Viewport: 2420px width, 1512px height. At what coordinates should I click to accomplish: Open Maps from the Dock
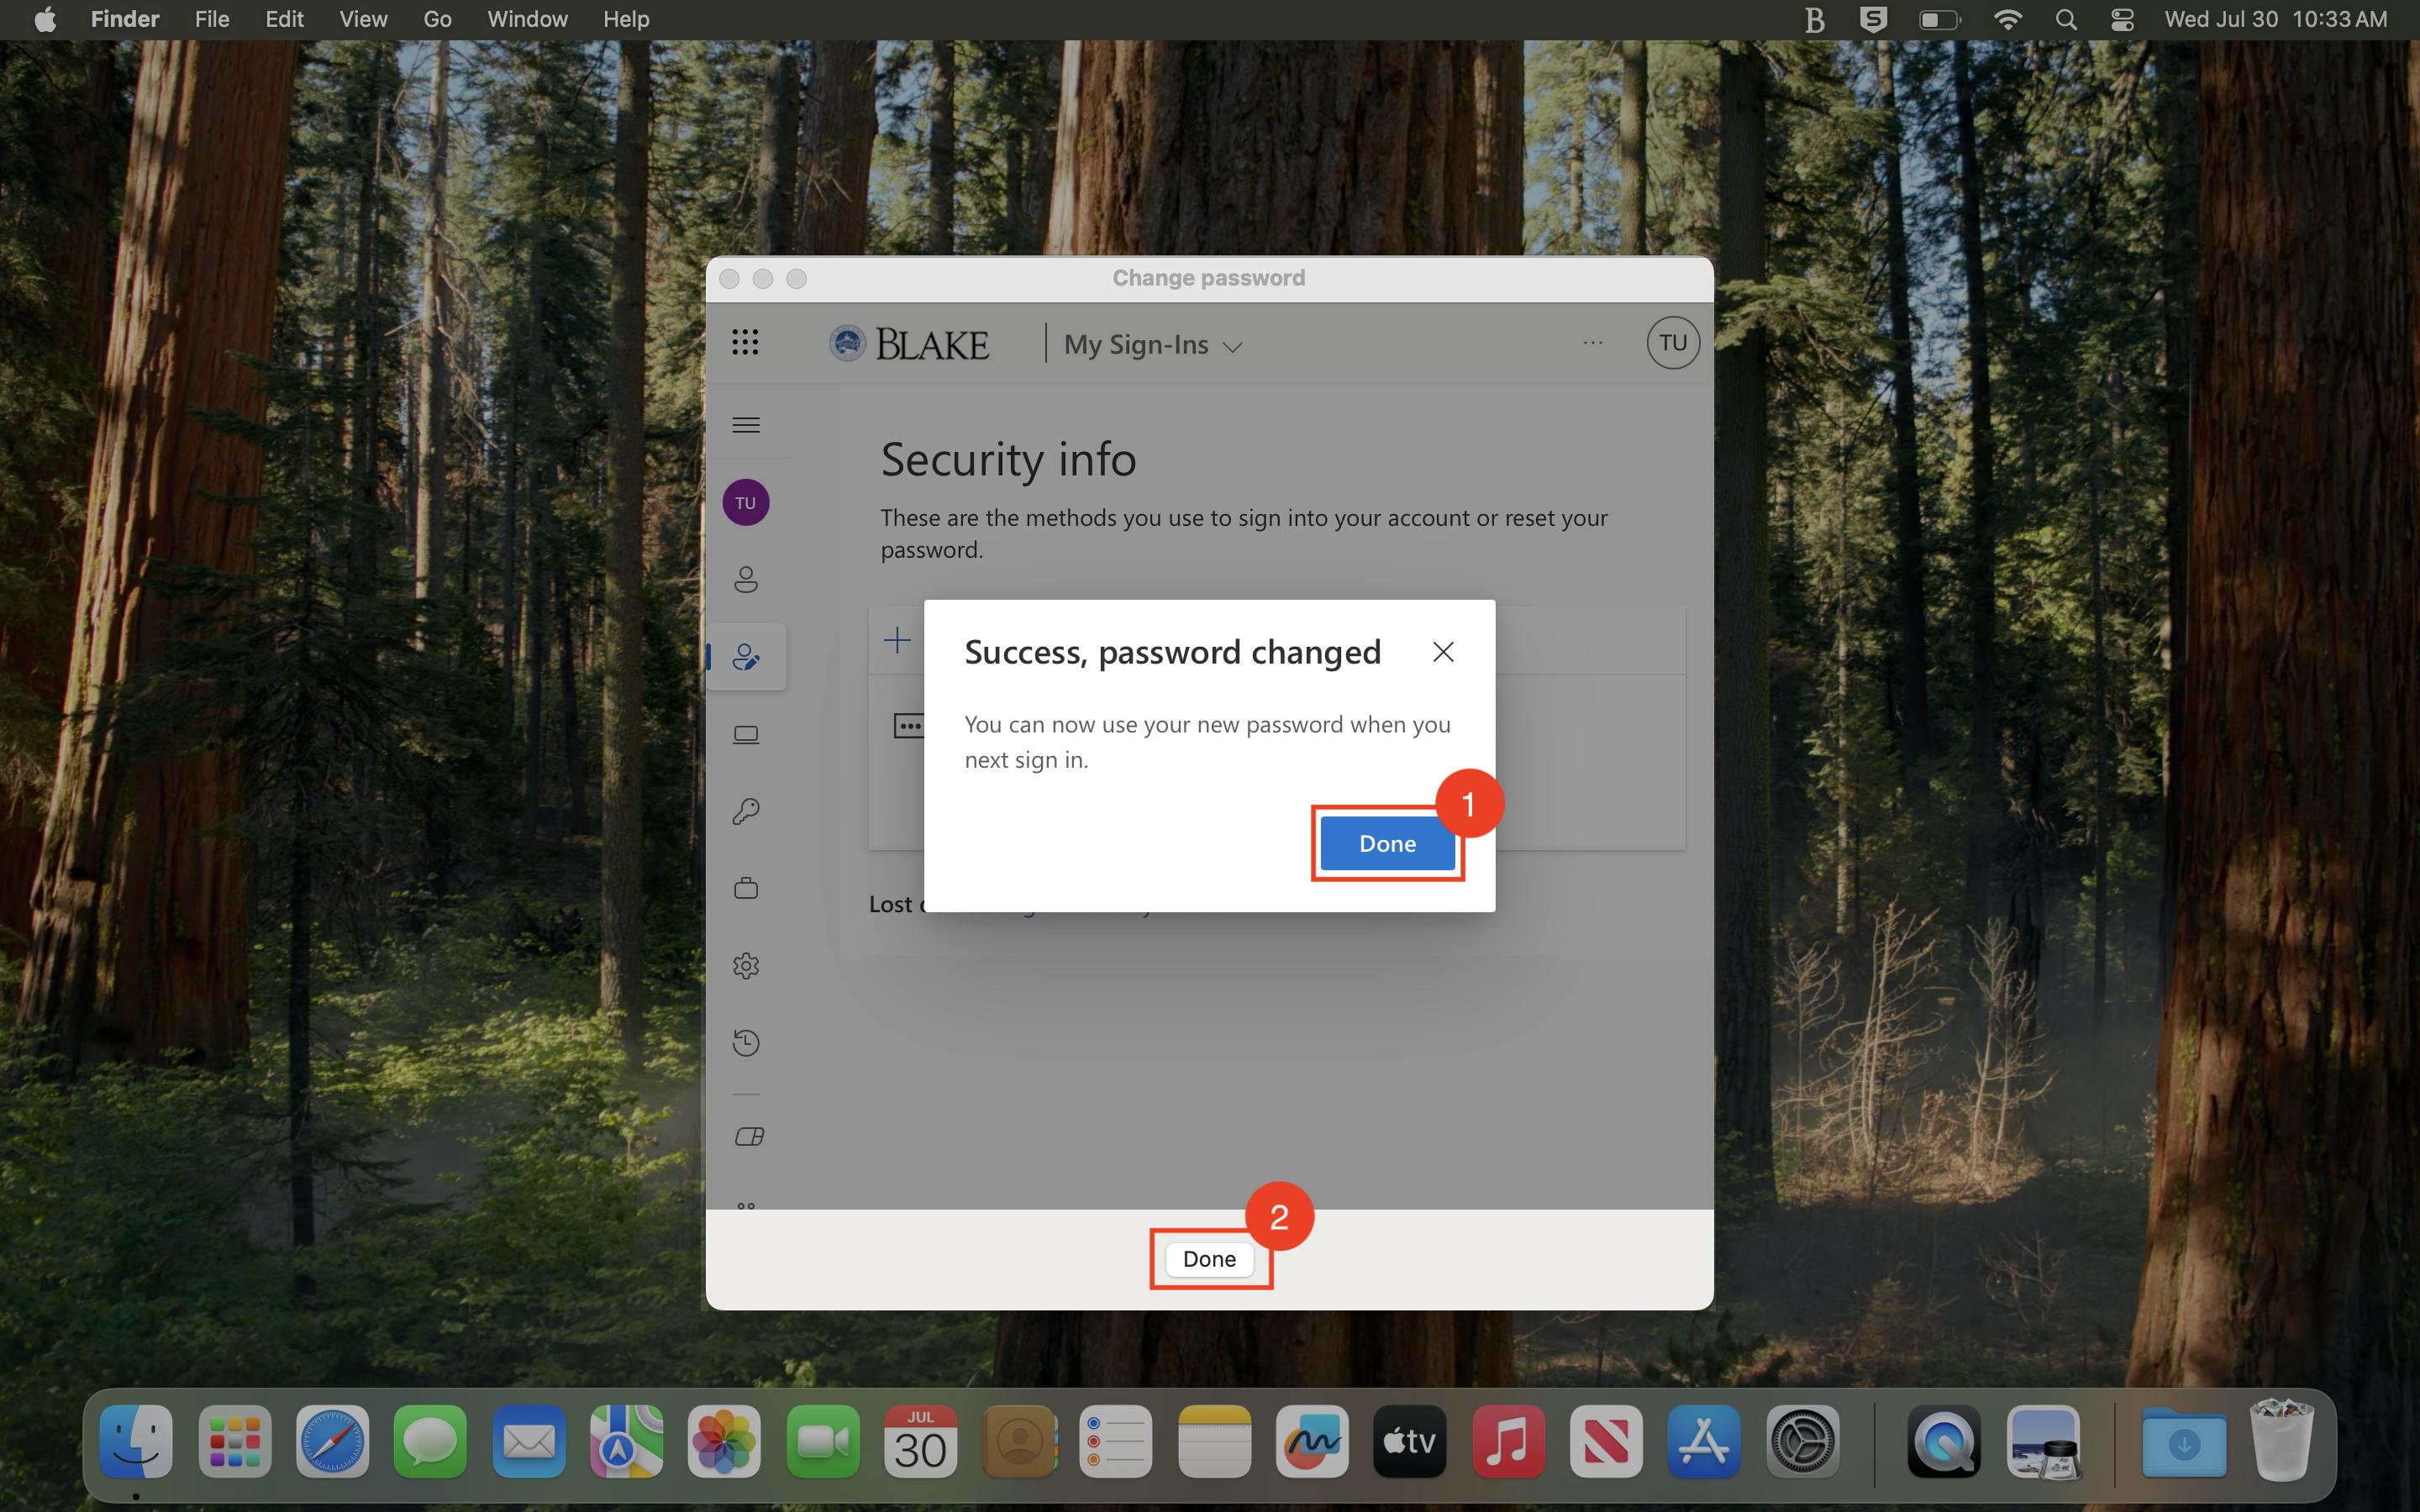pyautogui.click(x=626, y=1441)
